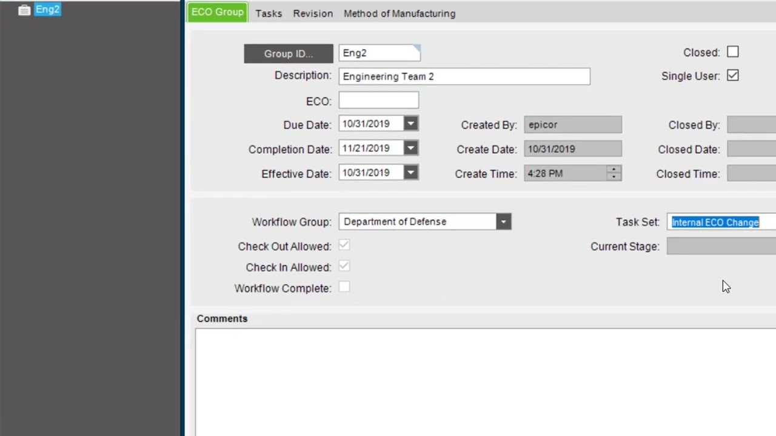Click the Closed By field
Viewport: 776px width, 436px height.
click(752, 125)
